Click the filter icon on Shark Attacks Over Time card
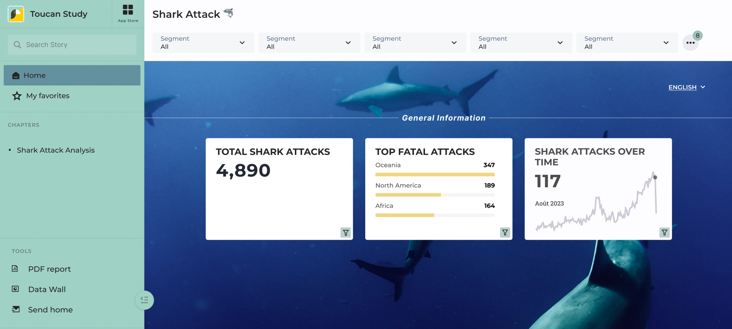This screenshot has height=329, width=732. [x=664, y=233]
